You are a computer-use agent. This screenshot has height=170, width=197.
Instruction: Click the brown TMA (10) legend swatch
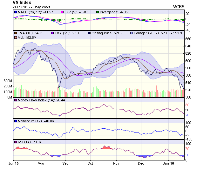[15, 33]
